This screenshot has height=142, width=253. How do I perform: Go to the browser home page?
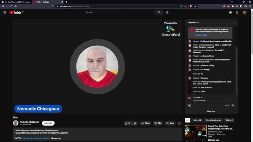pos(15,6)
